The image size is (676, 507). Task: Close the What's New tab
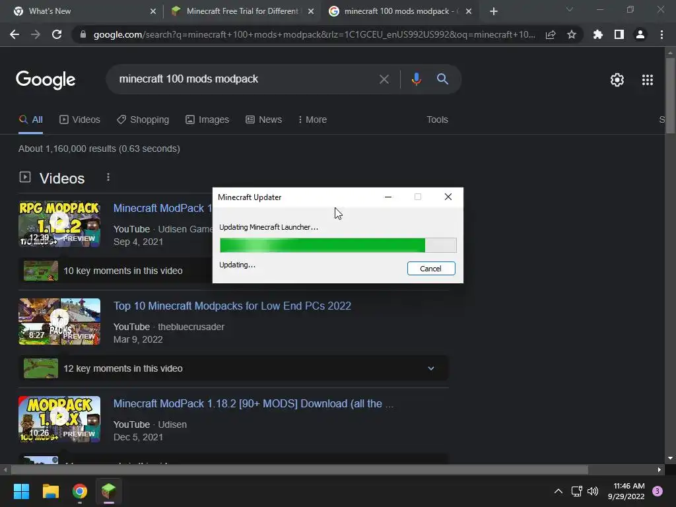(x=153, y=11)
